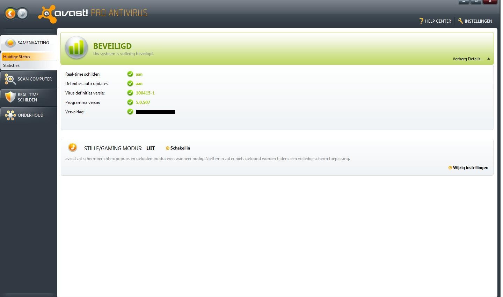Click the green check next to Definities auto updates
The height and width of the screenshot is (297, 503).
[130, 83]
